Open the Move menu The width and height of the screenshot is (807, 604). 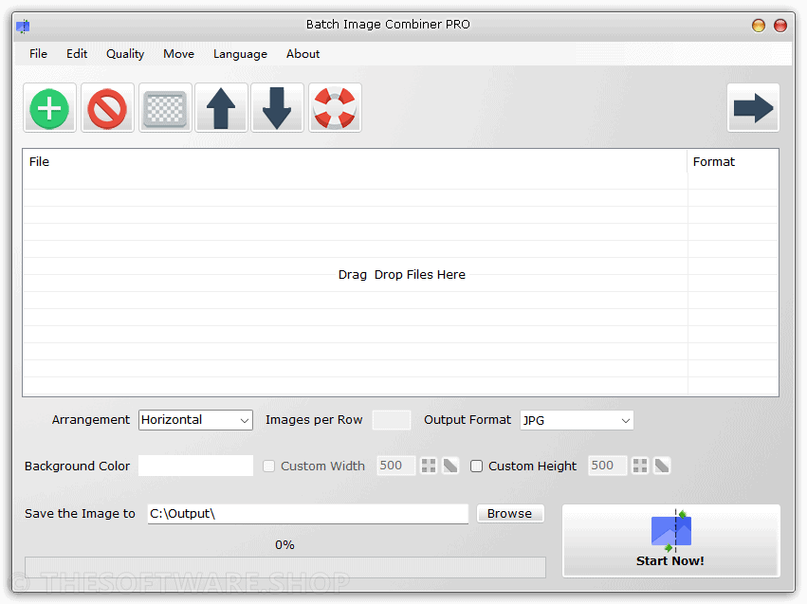(178, 54)
